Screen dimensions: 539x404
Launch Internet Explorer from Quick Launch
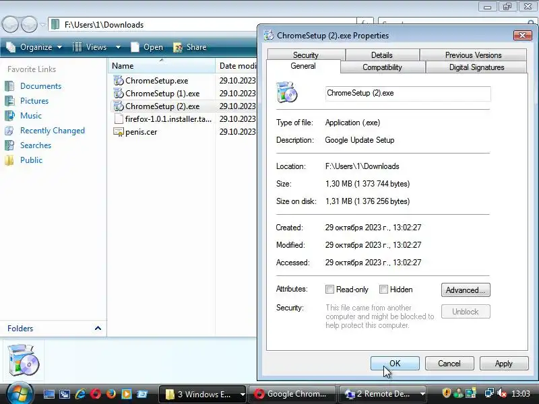[80, 394]
